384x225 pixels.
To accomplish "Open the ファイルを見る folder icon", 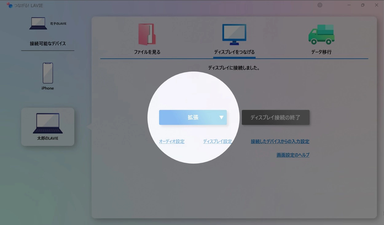I will [x=147, y=35].
